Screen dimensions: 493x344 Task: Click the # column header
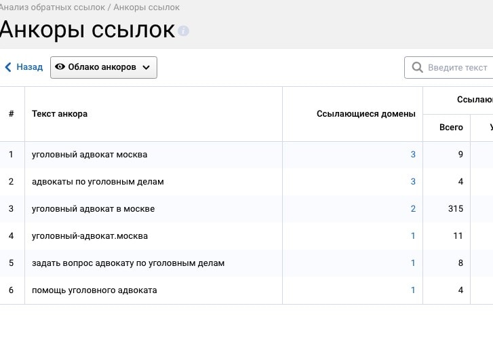click(x=12, y=114)
